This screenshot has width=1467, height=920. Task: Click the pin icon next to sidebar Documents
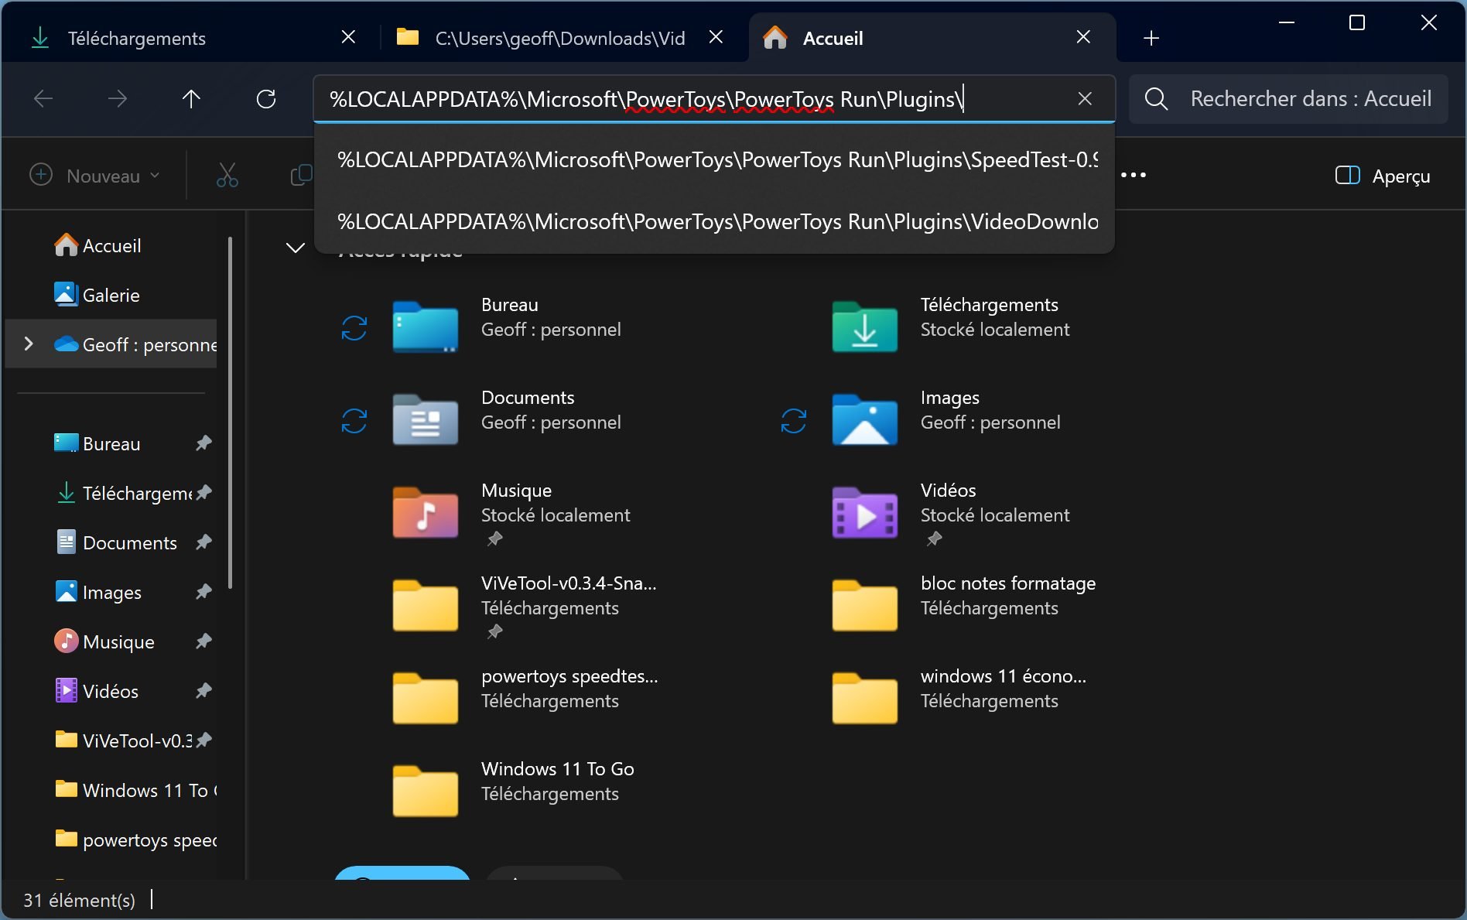[203, 542]
